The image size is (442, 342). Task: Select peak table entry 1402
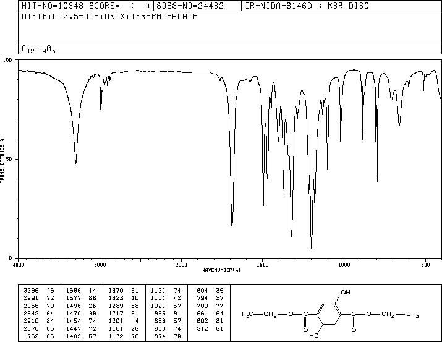(x=74, y=336)
